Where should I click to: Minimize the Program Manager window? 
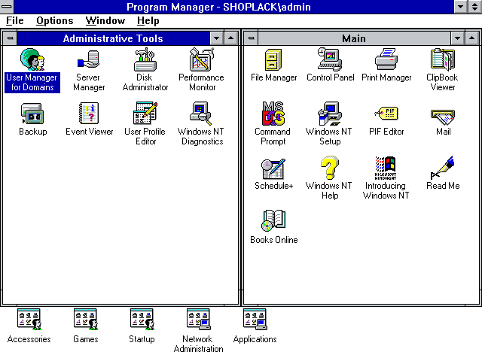(x=460, y=7)
